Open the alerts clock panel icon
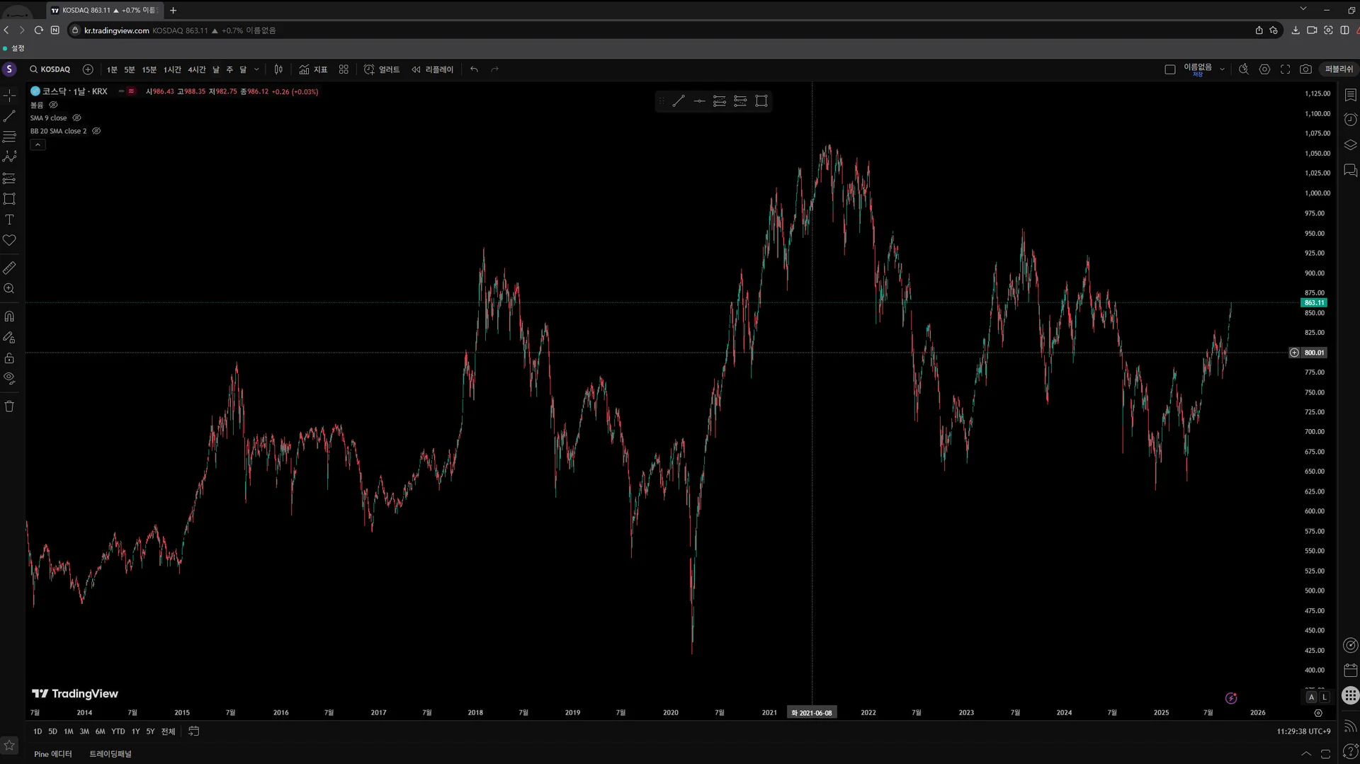 pos(1350,120)
